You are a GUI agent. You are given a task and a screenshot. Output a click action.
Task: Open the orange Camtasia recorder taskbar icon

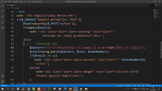point(39,89)
